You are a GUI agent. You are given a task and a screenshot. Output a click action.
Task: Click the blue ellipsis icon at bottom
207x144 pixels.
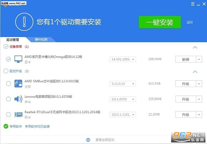[x=88, y=140]
